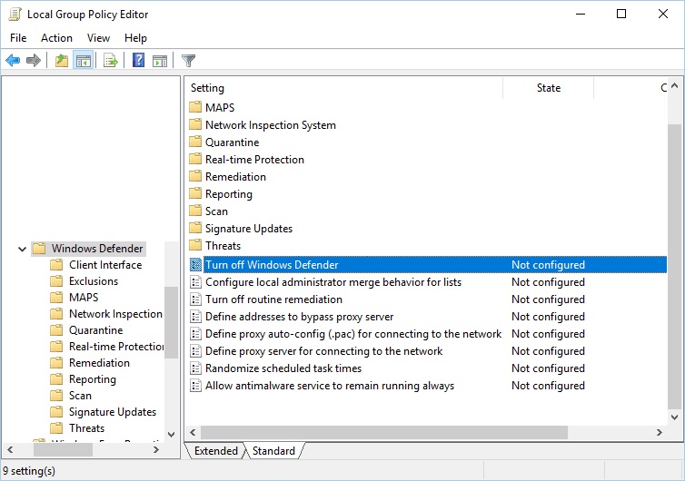Select Define addresses to bypass proxy server
This screenshot has height=481, width=685.
point(299,317)
